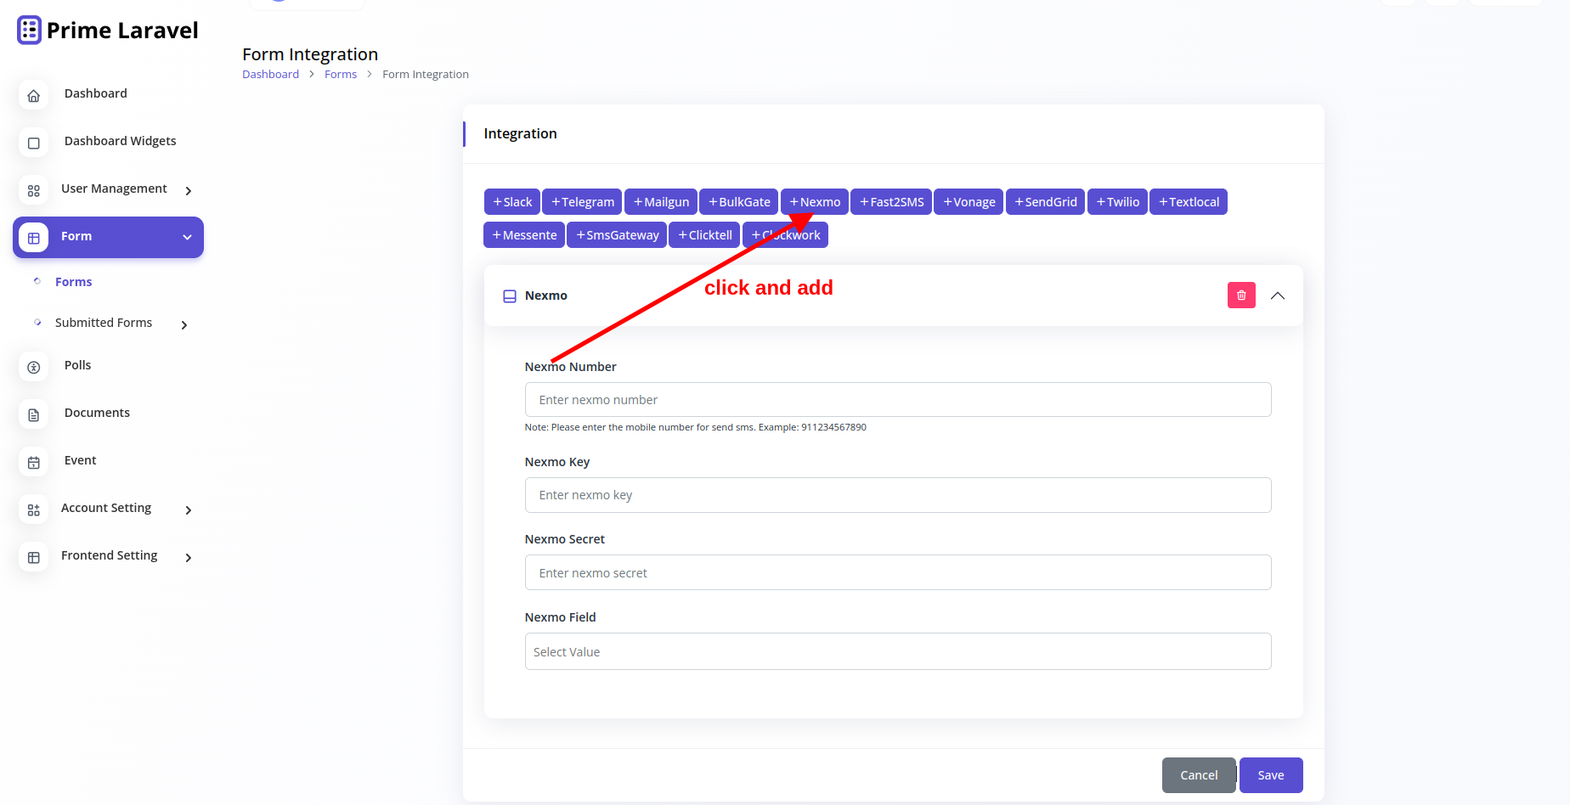The height and width of the screenshot is (805, 1570).
Task: Select the Form section in sidebar
Action: pyautogui.click(x=76, y=236)
